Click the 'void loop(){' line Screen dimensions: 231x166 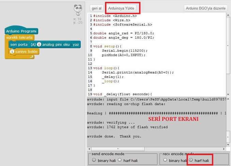click(106, 68)
